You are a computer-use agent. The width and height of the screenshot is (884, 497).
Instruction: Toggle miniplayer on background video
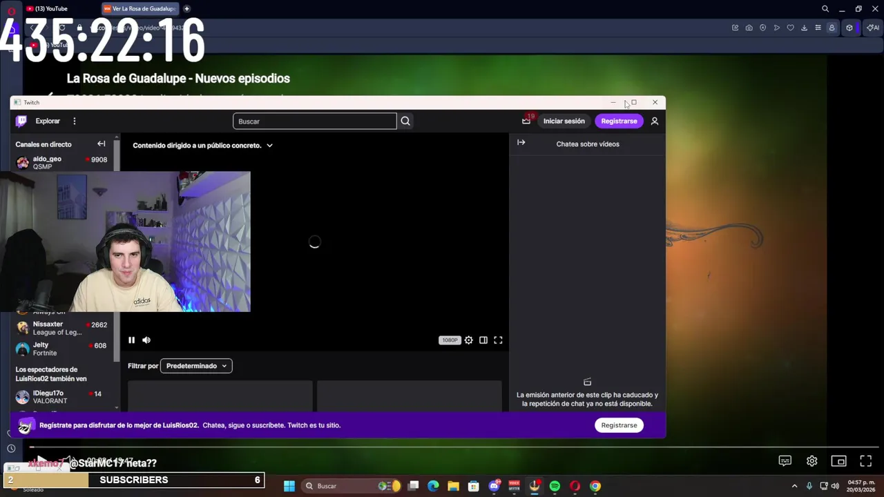point(838,461)
